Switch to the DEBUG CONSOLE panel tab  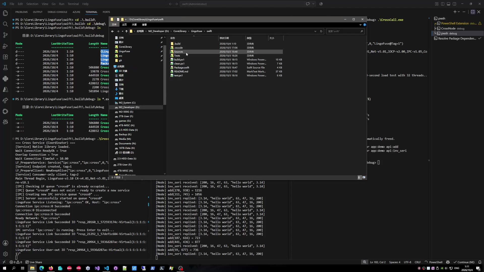coord(57,12)
